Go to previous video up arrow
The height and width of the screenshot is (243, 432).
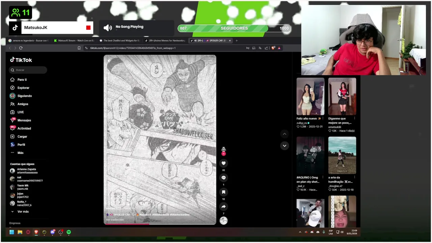[x=285, y=134]
